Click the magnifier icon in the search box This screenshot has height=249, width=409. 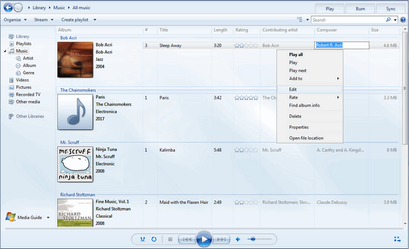(388, 20)
